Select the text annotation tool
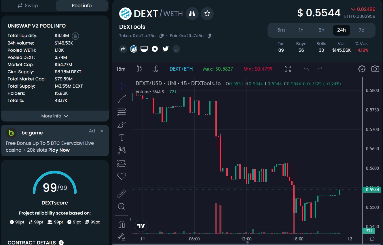The height and width of the screenshot is (245, 383). point(122,137)
